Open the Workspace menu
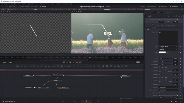 [x=65, y=4]
